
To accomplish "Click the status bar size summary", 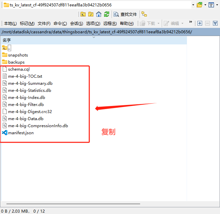I will 23,211.
